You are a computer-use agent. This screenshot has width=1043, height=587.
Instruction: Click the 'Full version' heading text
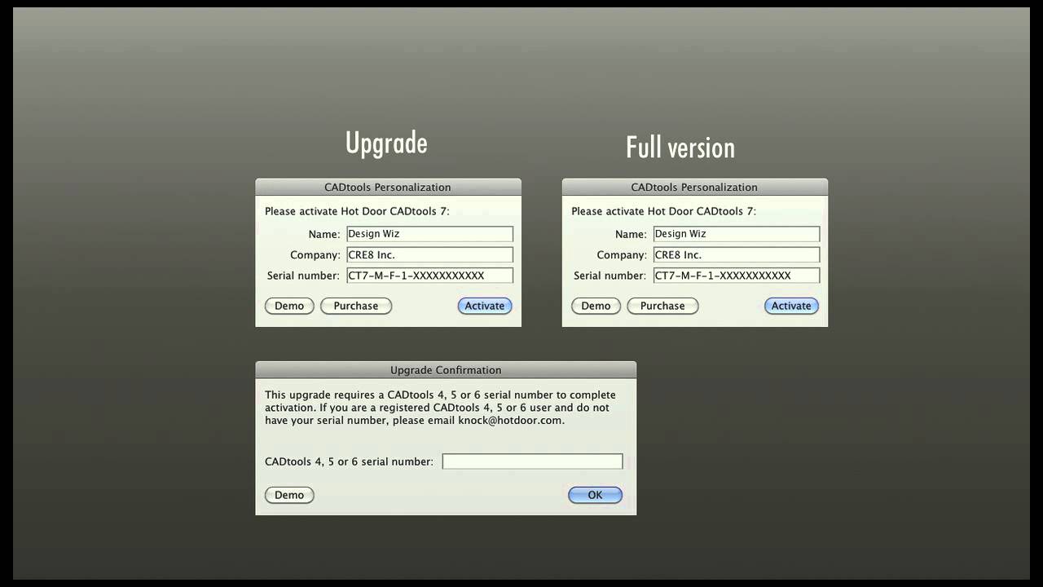tap(680, 148)
